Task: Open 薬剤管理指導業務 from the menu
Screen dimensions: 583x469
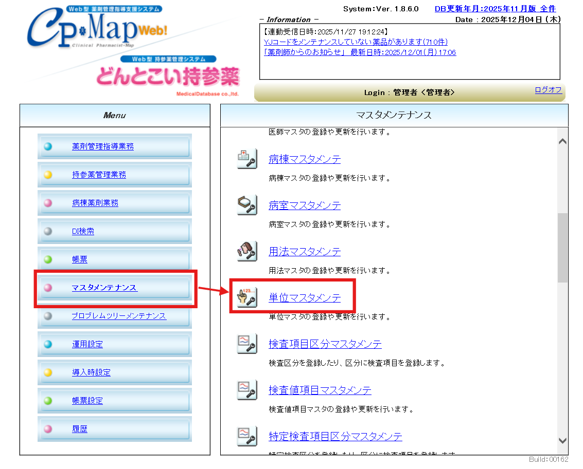Action: coord(102,146)
